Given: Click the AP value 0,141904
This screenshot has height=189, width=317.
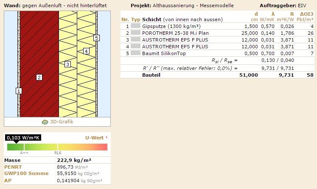Looking at the screenshot, I should click(x=68, y=181).
